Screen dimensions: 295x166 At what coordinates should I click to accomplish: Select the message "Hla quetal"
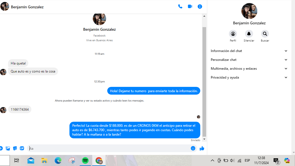[x=18, y=63]
